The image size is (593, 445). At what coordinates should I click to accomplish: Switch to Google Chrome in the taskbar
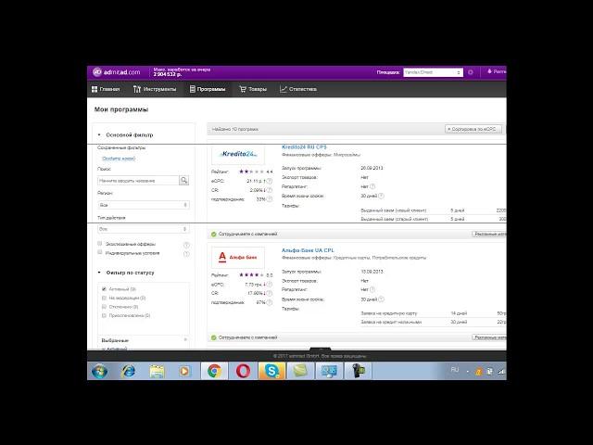[214, 371]
